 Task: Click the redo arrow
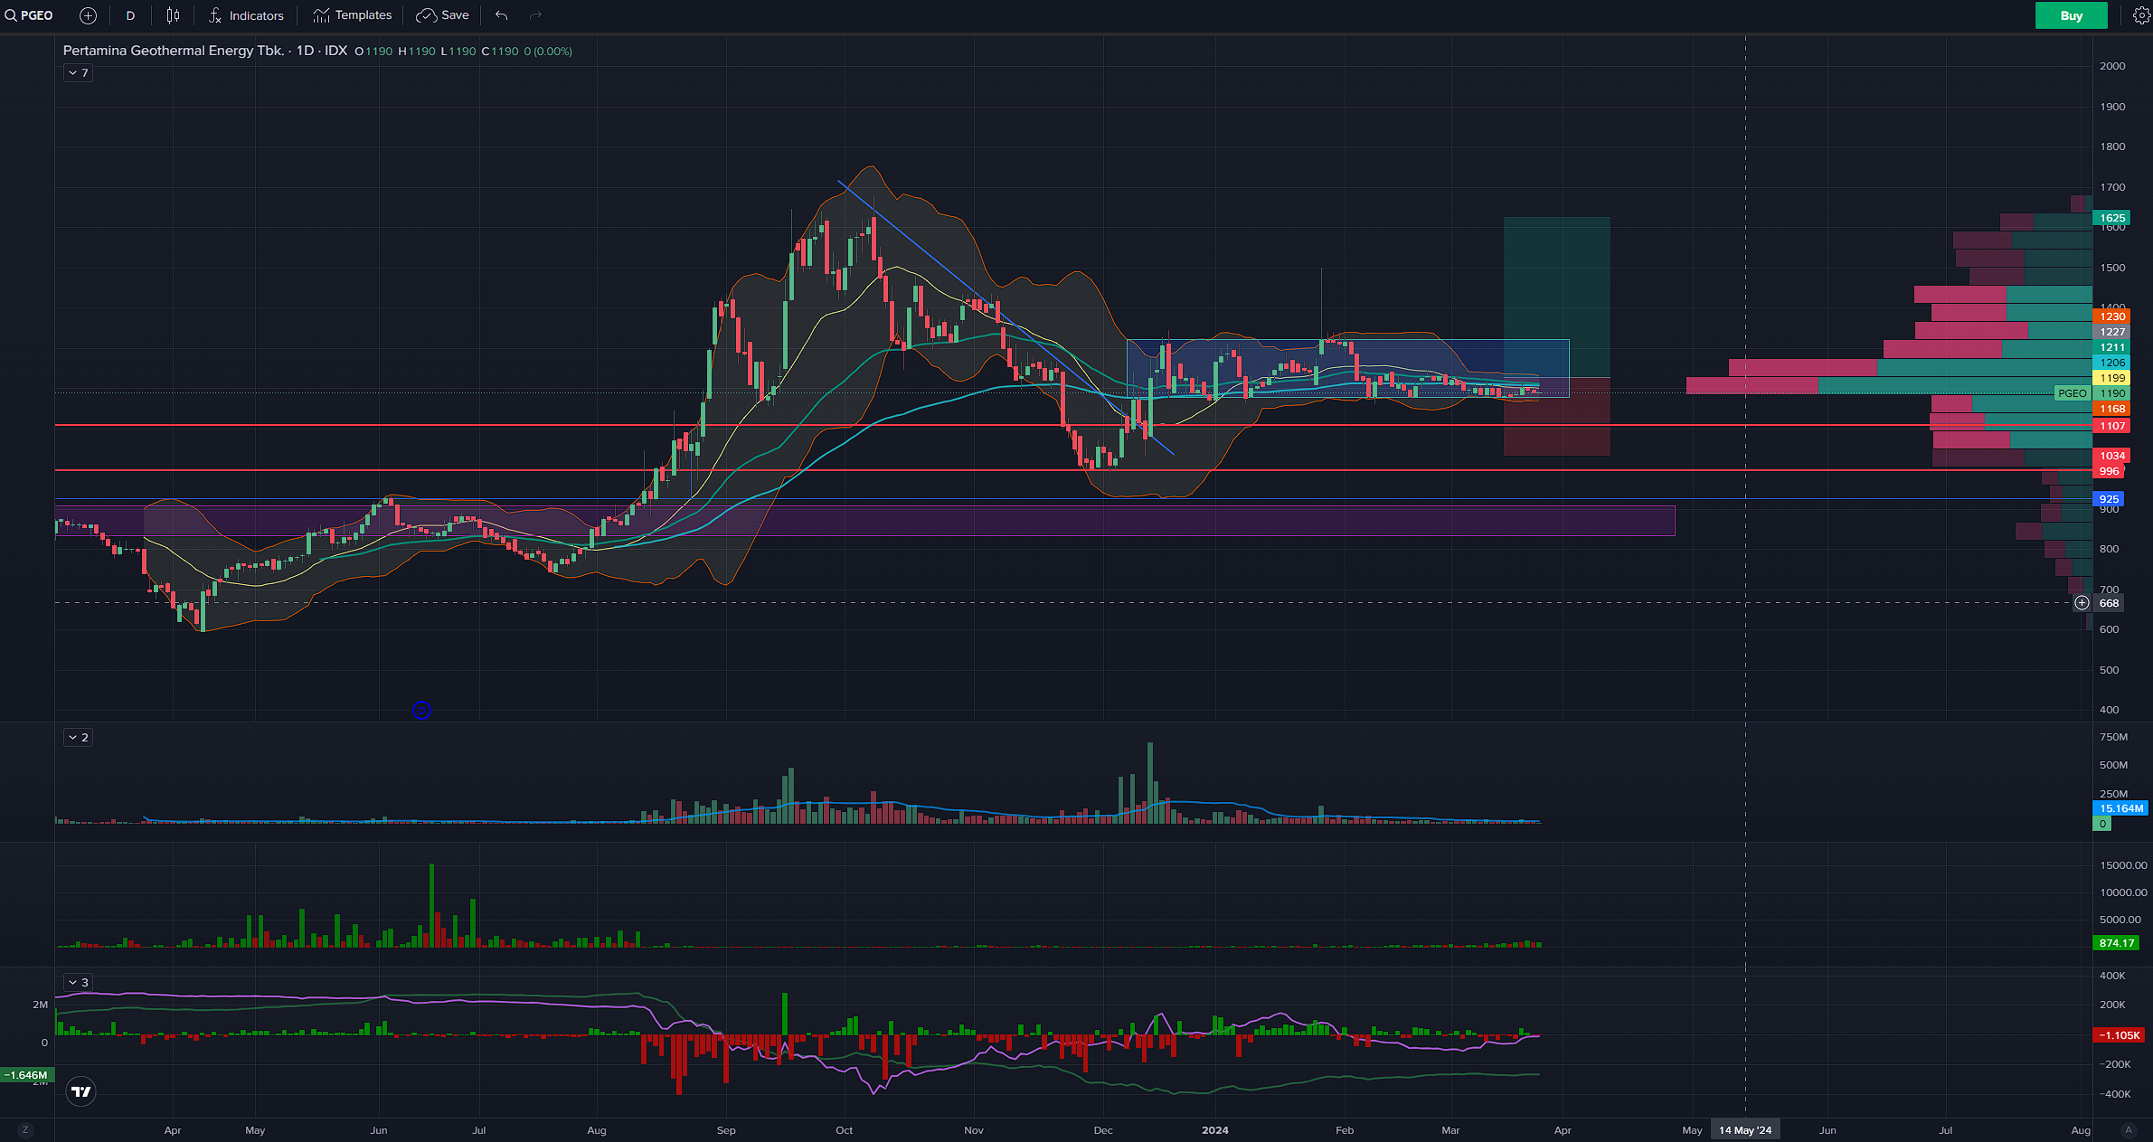[535, 15]
